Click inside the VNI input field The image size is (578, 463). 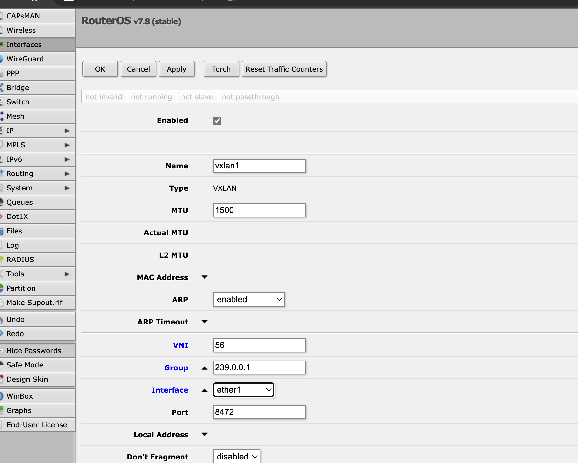click(x=259, y=345)
